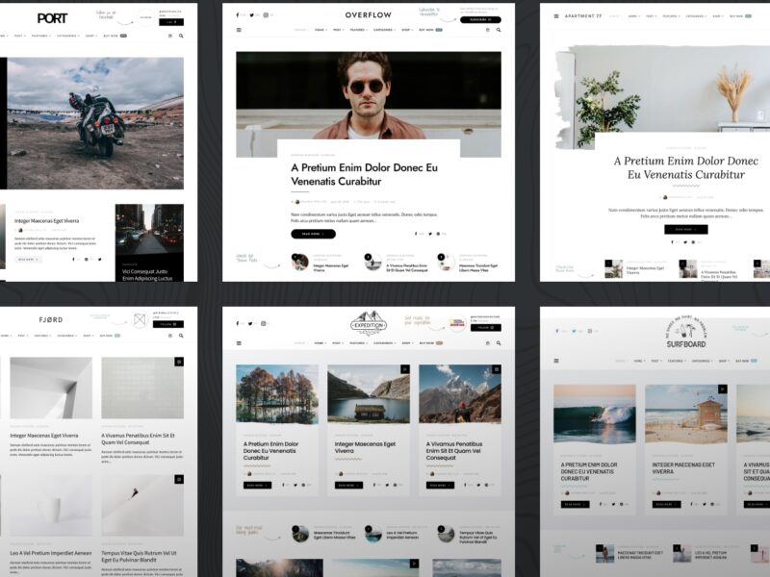Open the surfer wave photo in Surfboard demo
770x577 pixels.
coord(594,414)
